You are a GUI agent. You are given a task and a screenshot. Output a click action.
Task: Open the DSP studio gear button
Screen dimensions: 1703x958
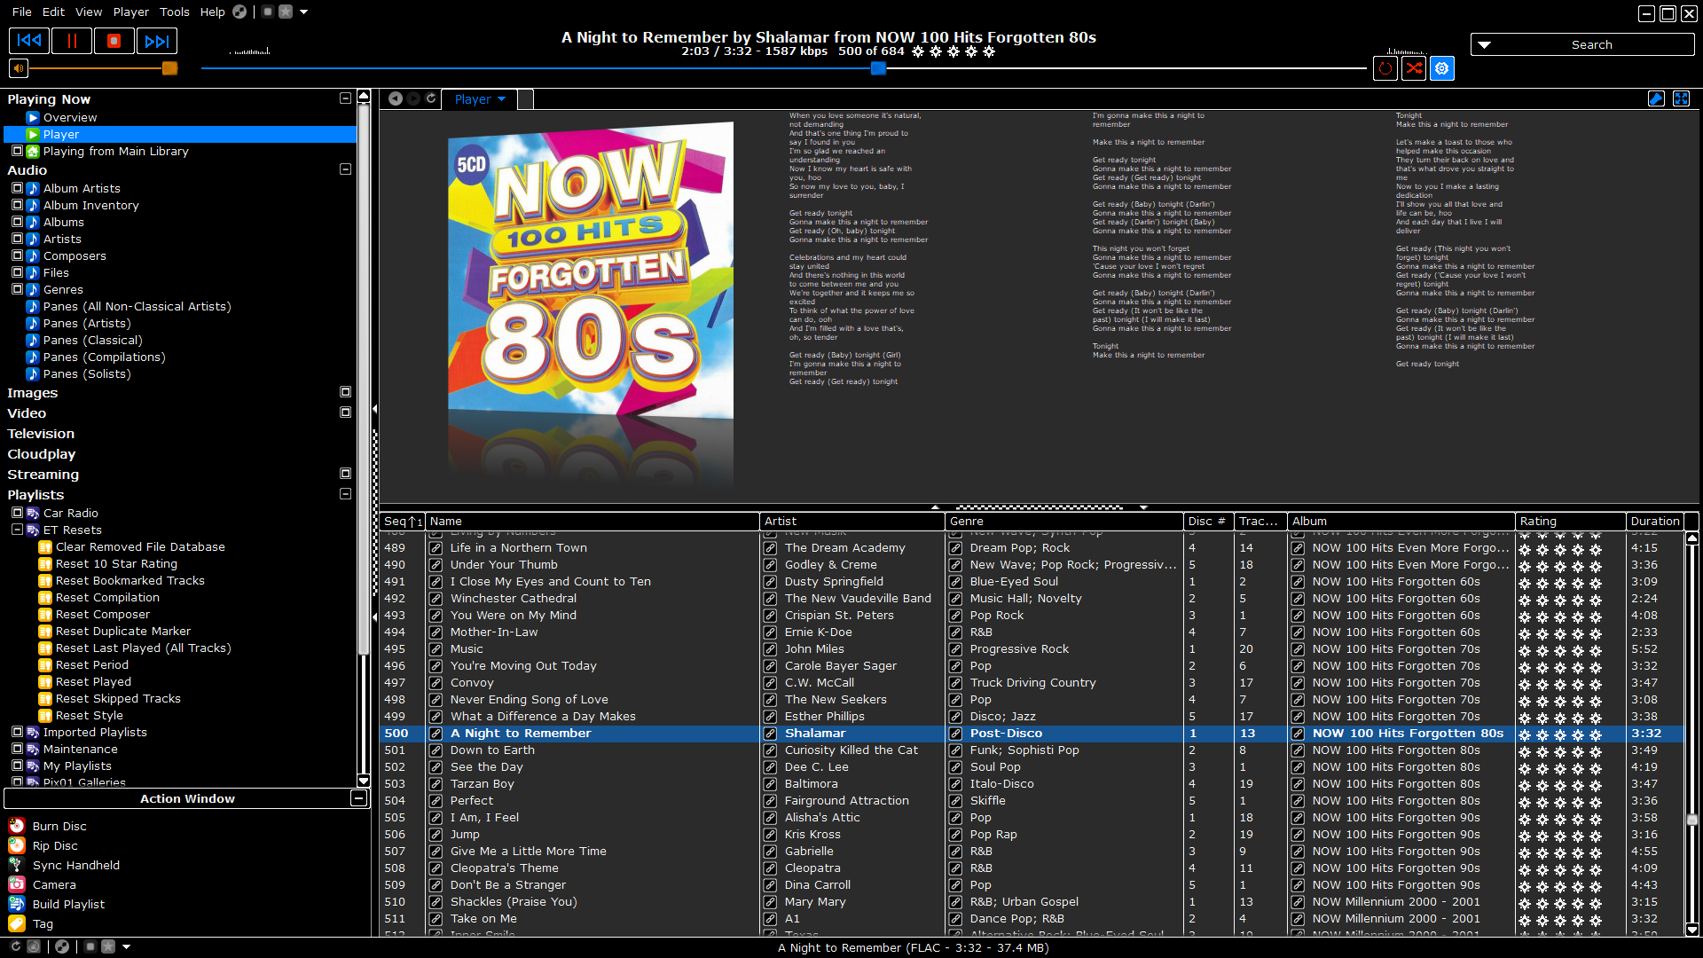click(x=1442, y=68)
